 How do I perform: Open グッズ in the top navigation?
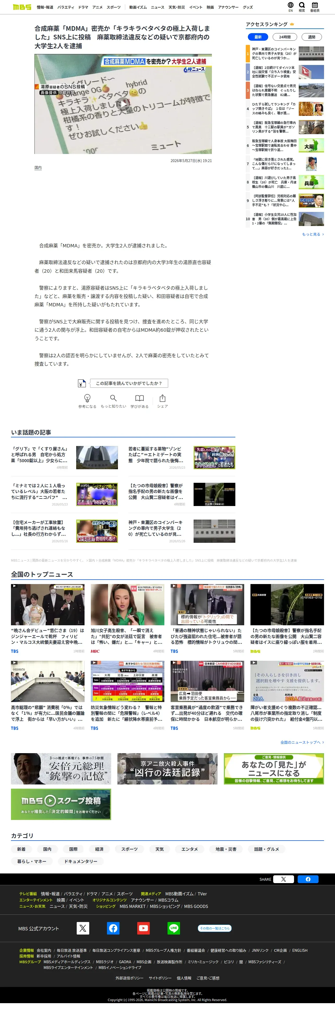248,7
